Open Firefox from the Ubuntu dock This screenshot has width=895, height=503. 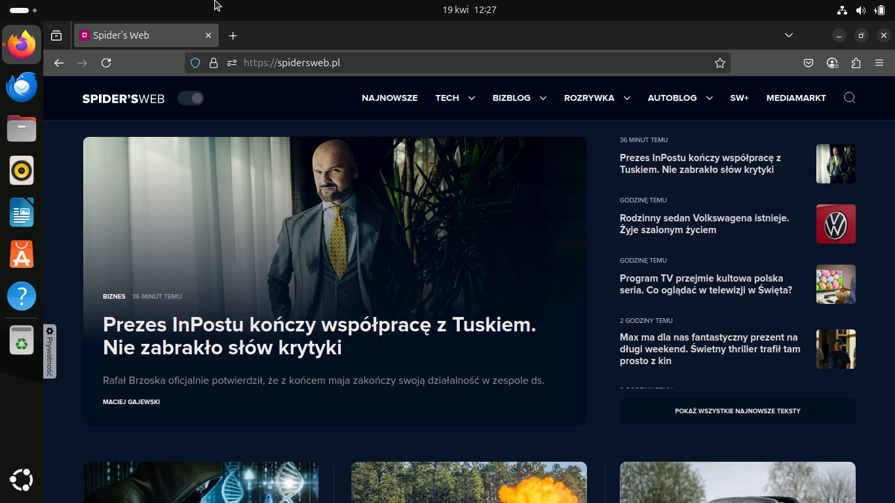tap(22, 45)
